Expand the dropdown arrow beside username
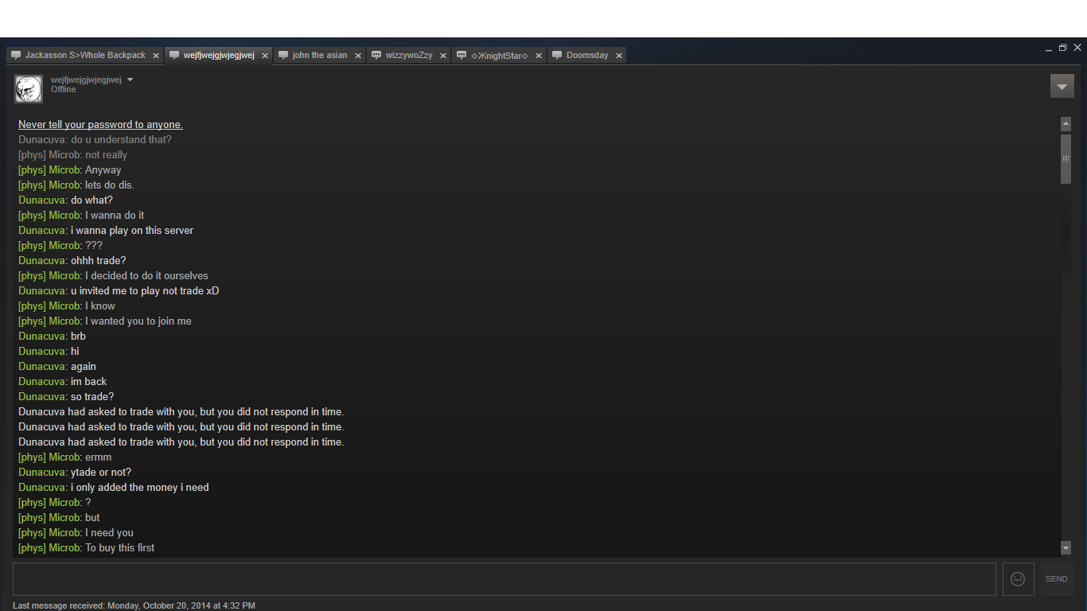The width and height of the screenshot is (1087, 611). pyautogui.click(x=131, y=80)
